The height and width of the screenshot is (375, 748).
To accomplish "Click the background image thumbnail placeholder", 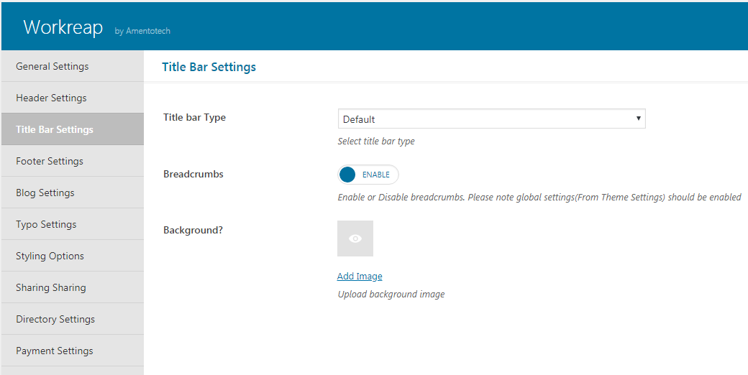I will point(355,239).
